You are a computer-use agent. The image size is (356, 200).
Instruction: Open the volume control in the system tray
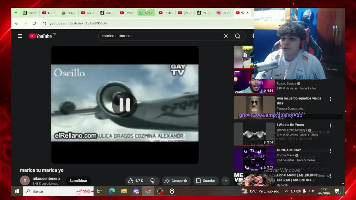click(298, 191)
